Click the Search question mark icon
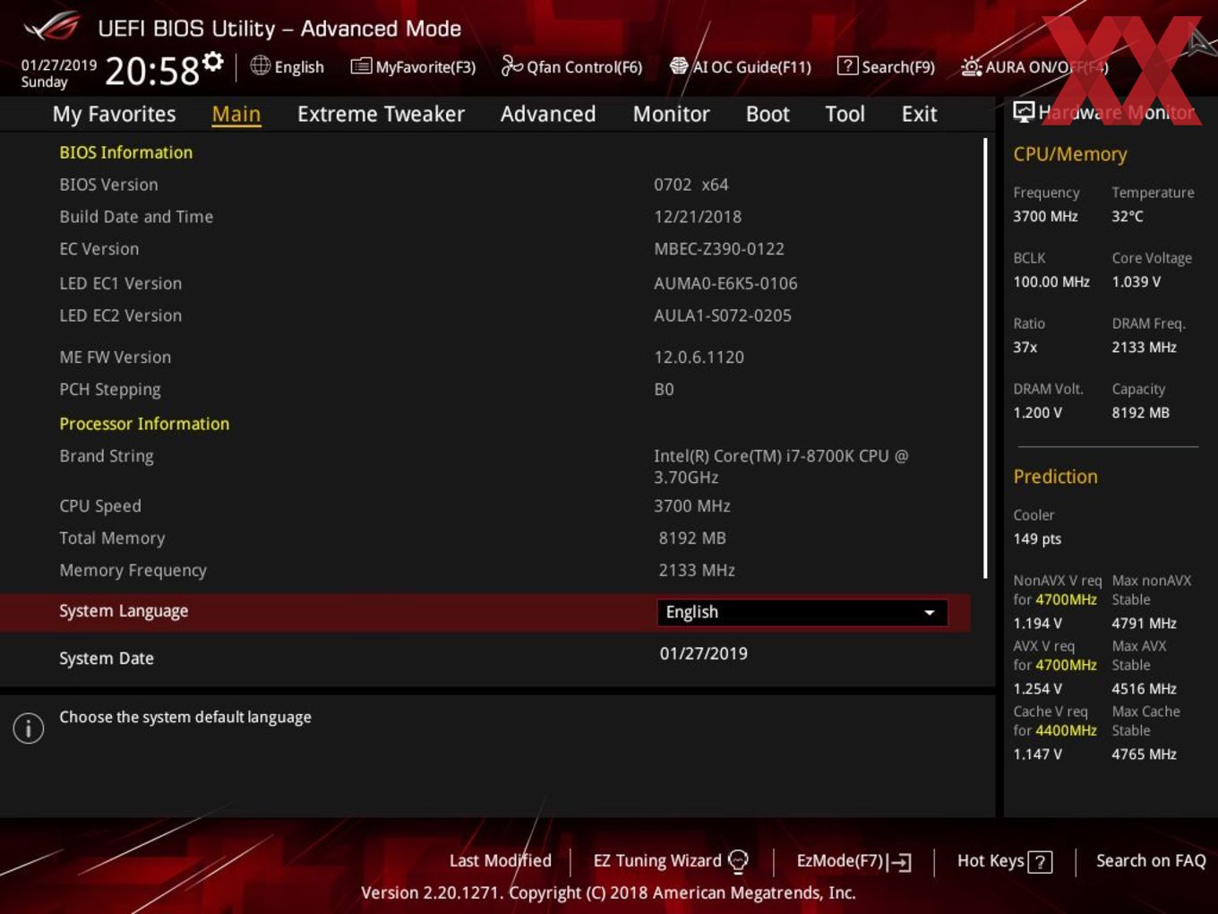Screen dimensions: 1218x914 [x=847, y=65]
